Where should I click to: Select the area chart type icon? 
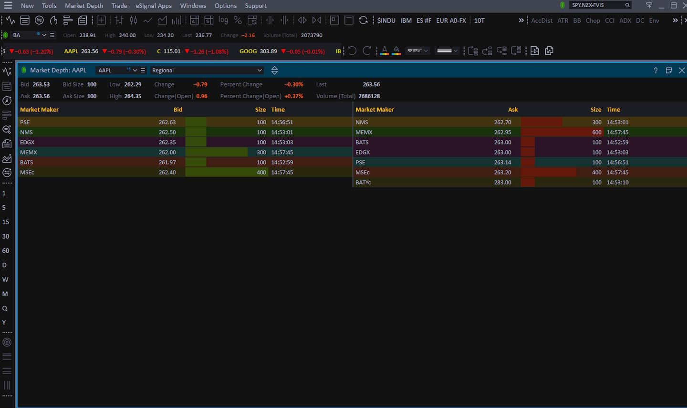click(x=162, y=20)
